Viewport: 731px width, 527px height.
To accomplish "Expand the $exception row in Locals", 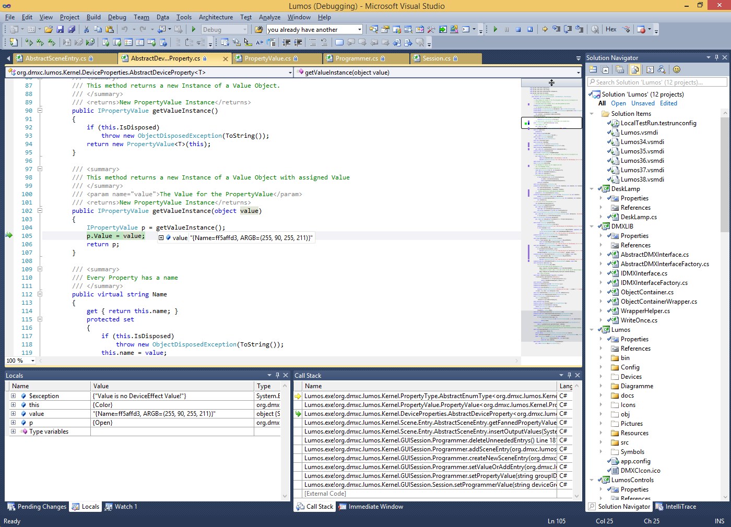I will pyautogui.click(x=13, y=396).
